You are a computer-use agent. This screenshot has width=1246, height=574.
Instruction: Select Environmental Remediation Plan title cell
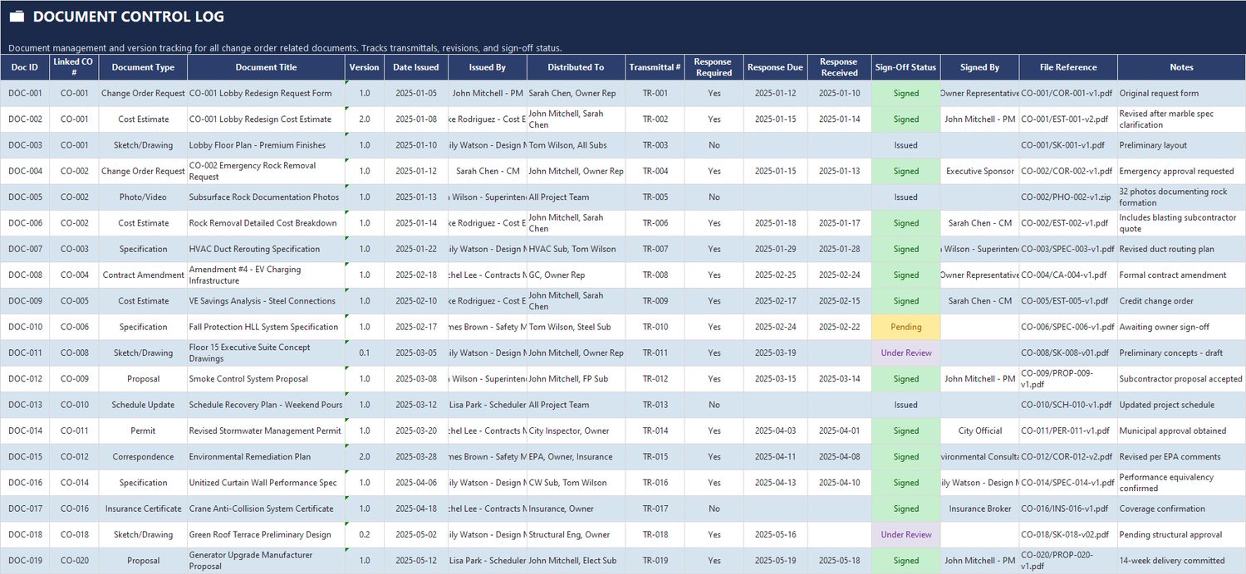(x=266, y=456)
